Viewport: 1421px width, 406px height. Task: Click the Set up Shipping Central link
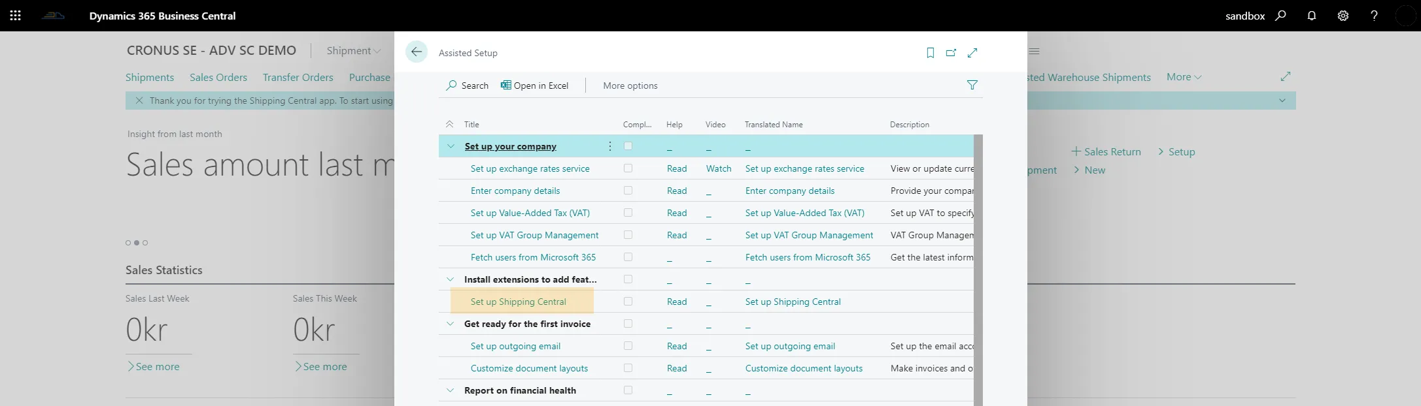pyautogui.click(x=519, y=302)
